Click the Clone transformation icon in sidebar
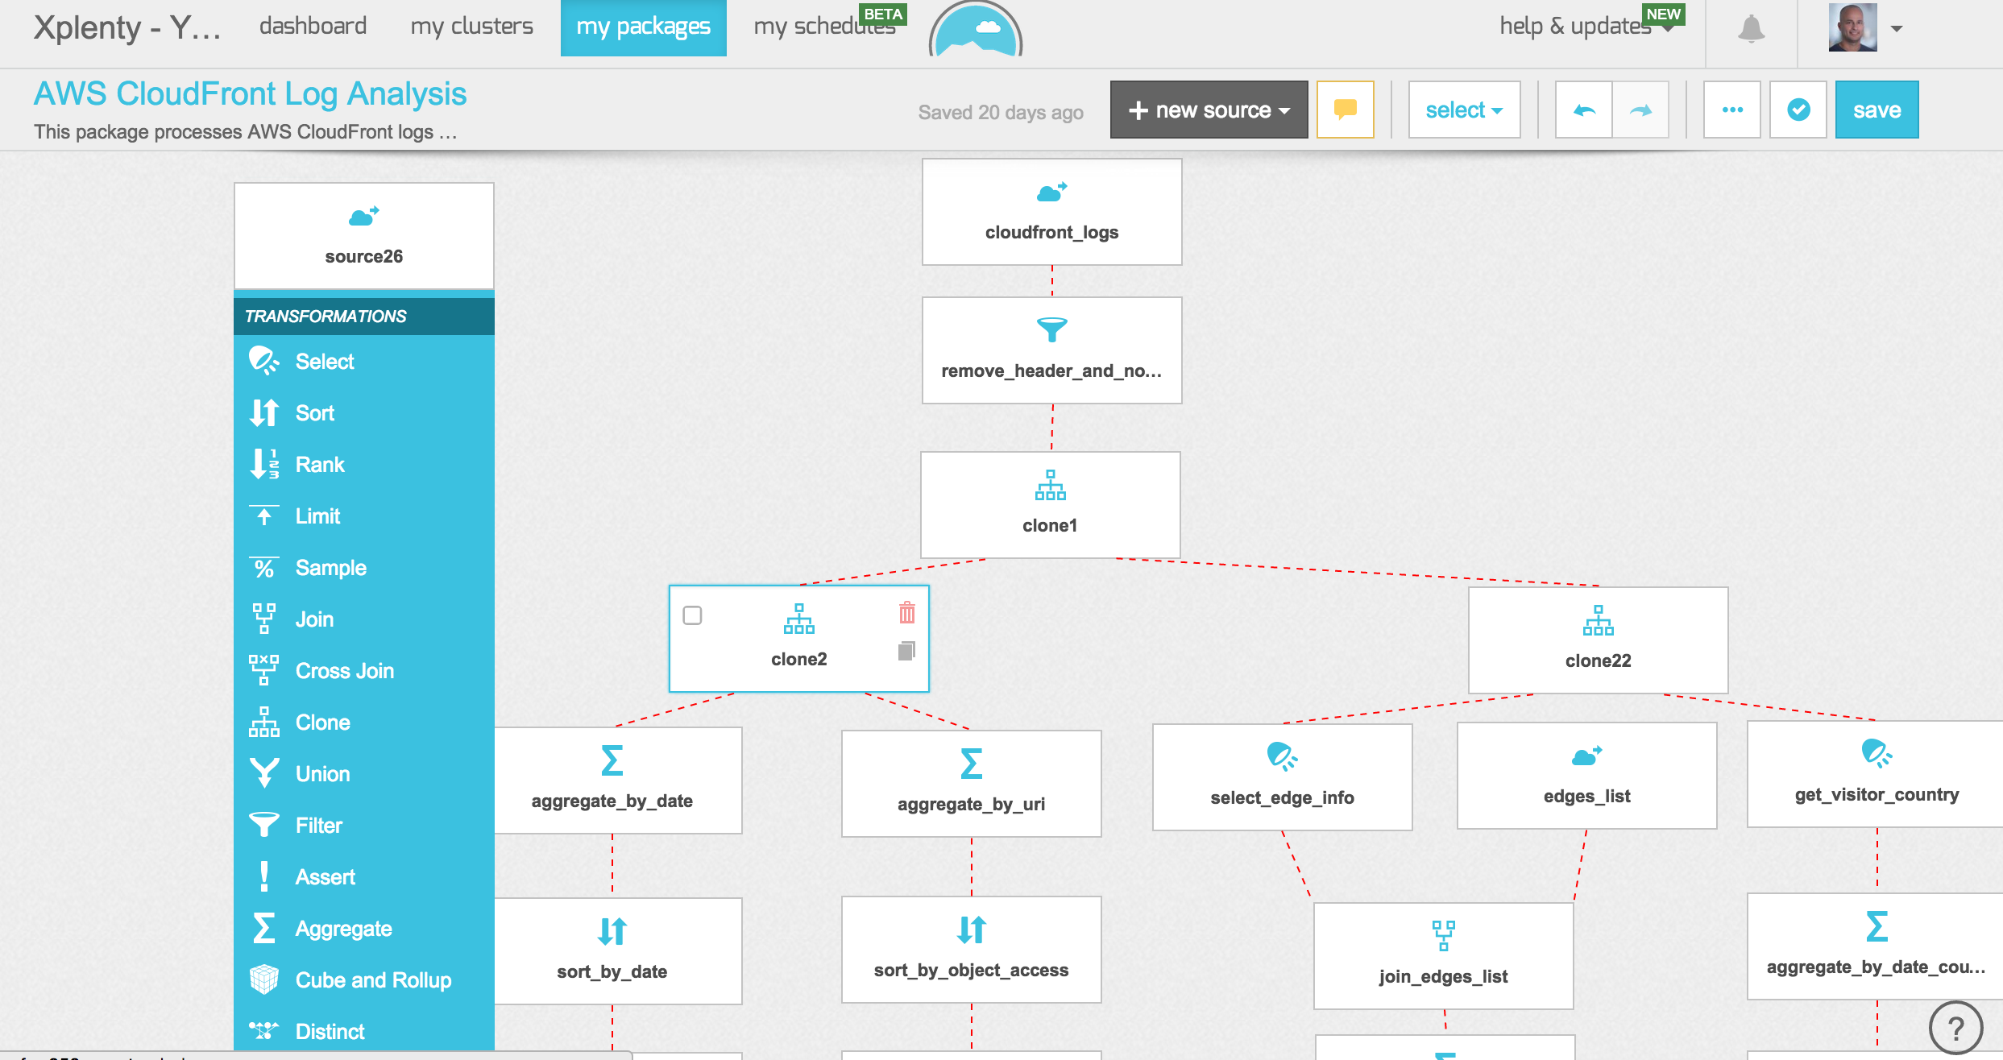This screenshot has height=1060, width=2003. pyautogui.click(x=263, y=723)
